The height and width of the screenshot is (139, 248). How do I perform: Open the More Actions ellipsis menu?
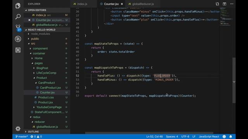coord(232,4)
